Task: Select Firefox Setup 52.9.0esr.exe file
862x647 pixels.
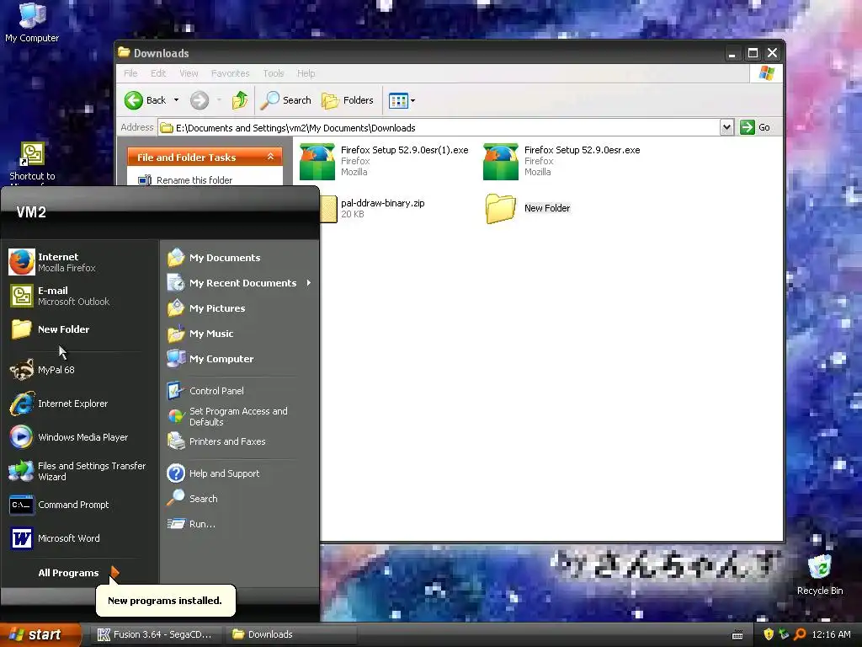Action: 561,161
